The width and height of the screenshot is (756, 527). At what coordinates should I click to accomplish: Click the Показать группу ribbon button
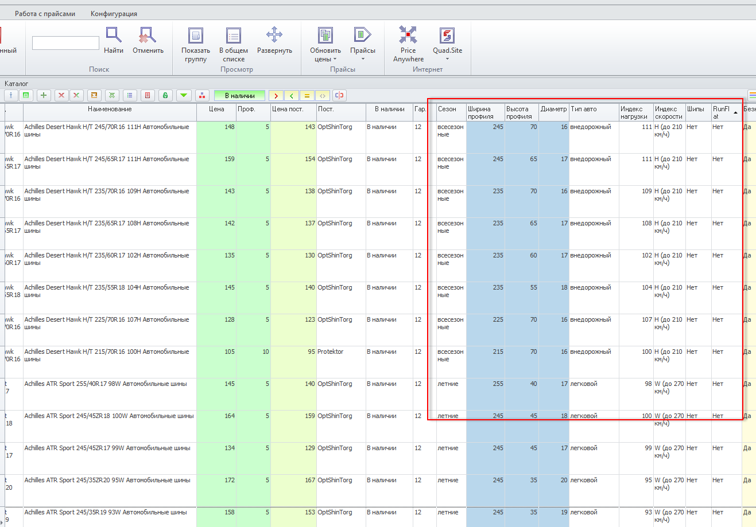(x=196, y=45)
